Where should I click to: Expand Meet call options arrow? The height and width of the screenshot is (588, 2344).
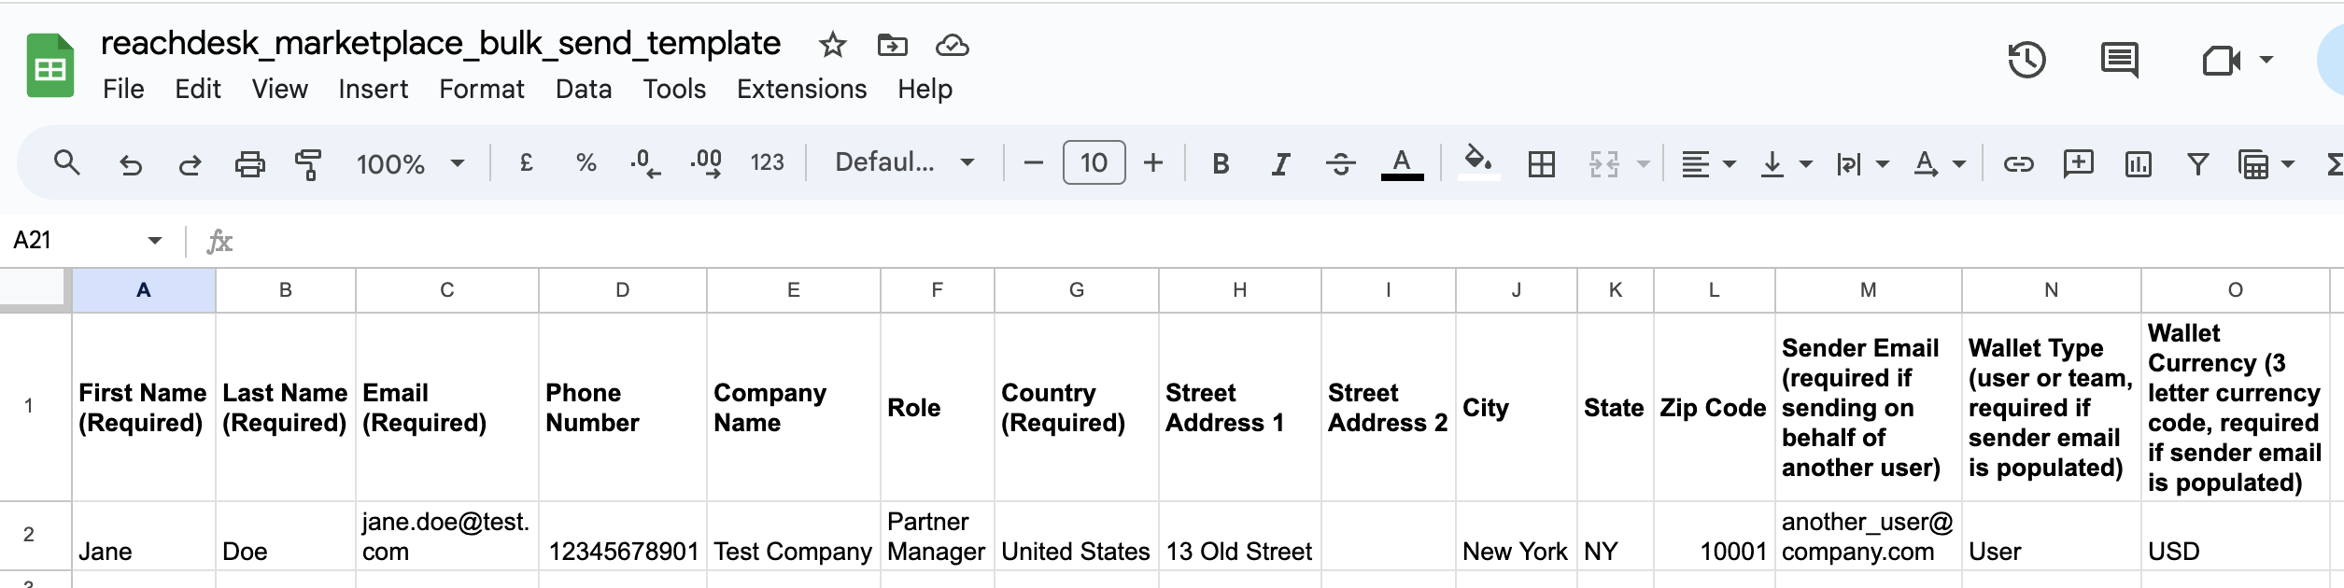pos(2266,61)
